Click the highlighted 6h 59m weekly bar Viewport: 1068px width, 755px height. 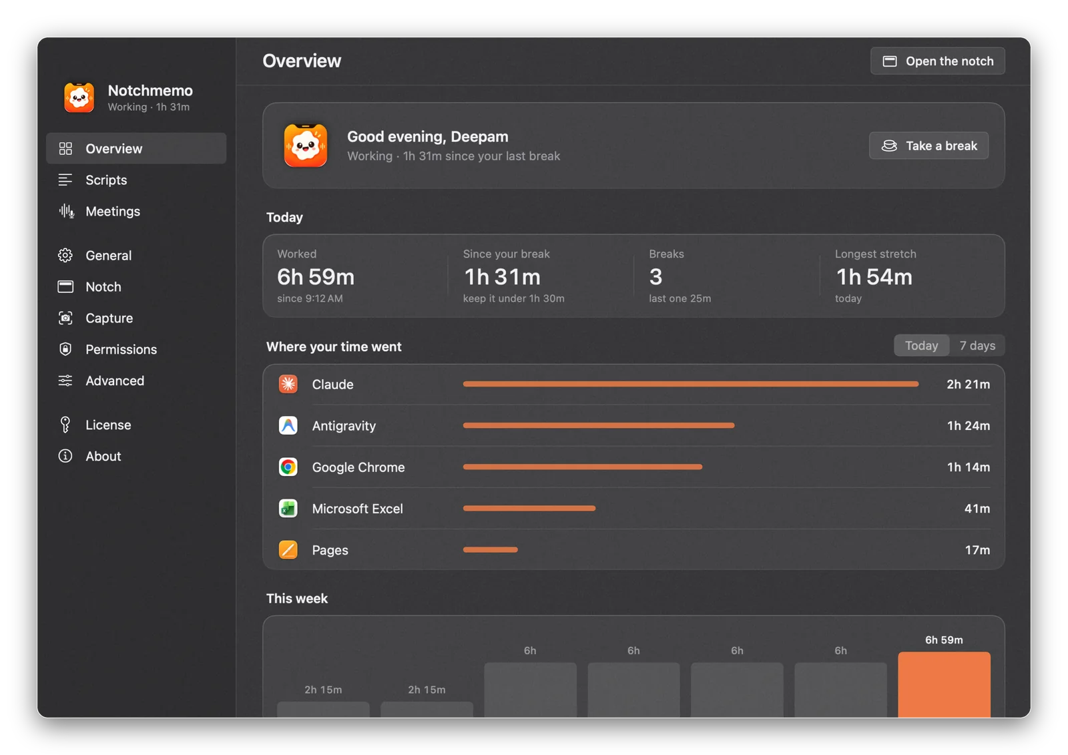click(x=944, y=684)
